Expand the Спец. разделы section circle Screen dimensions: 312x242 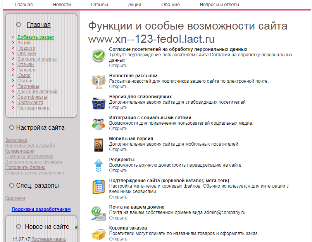[x=12, y=185]
